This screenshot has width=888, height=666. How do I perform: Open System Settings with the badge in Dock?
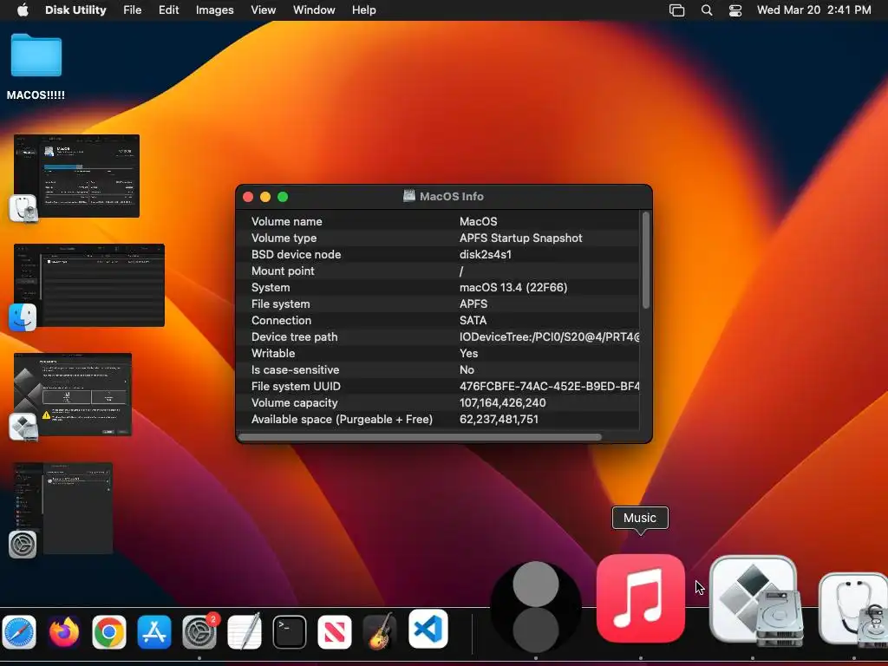point(200,631)
